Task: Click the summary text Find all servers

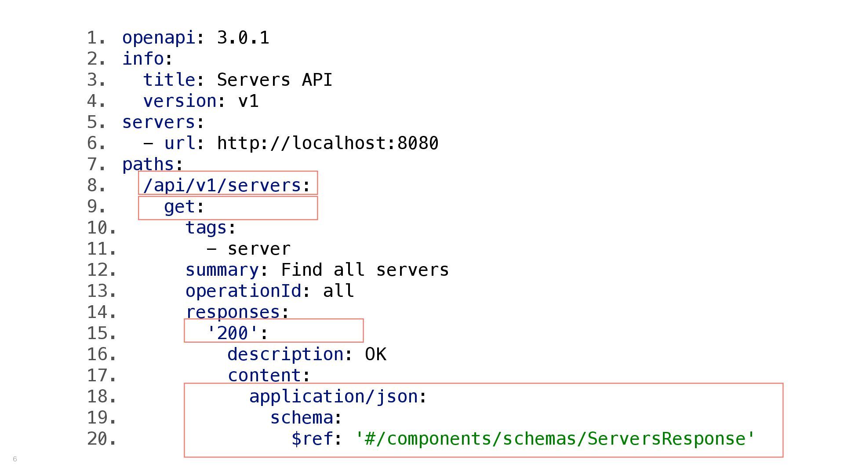Action: [x=365, y=270]
